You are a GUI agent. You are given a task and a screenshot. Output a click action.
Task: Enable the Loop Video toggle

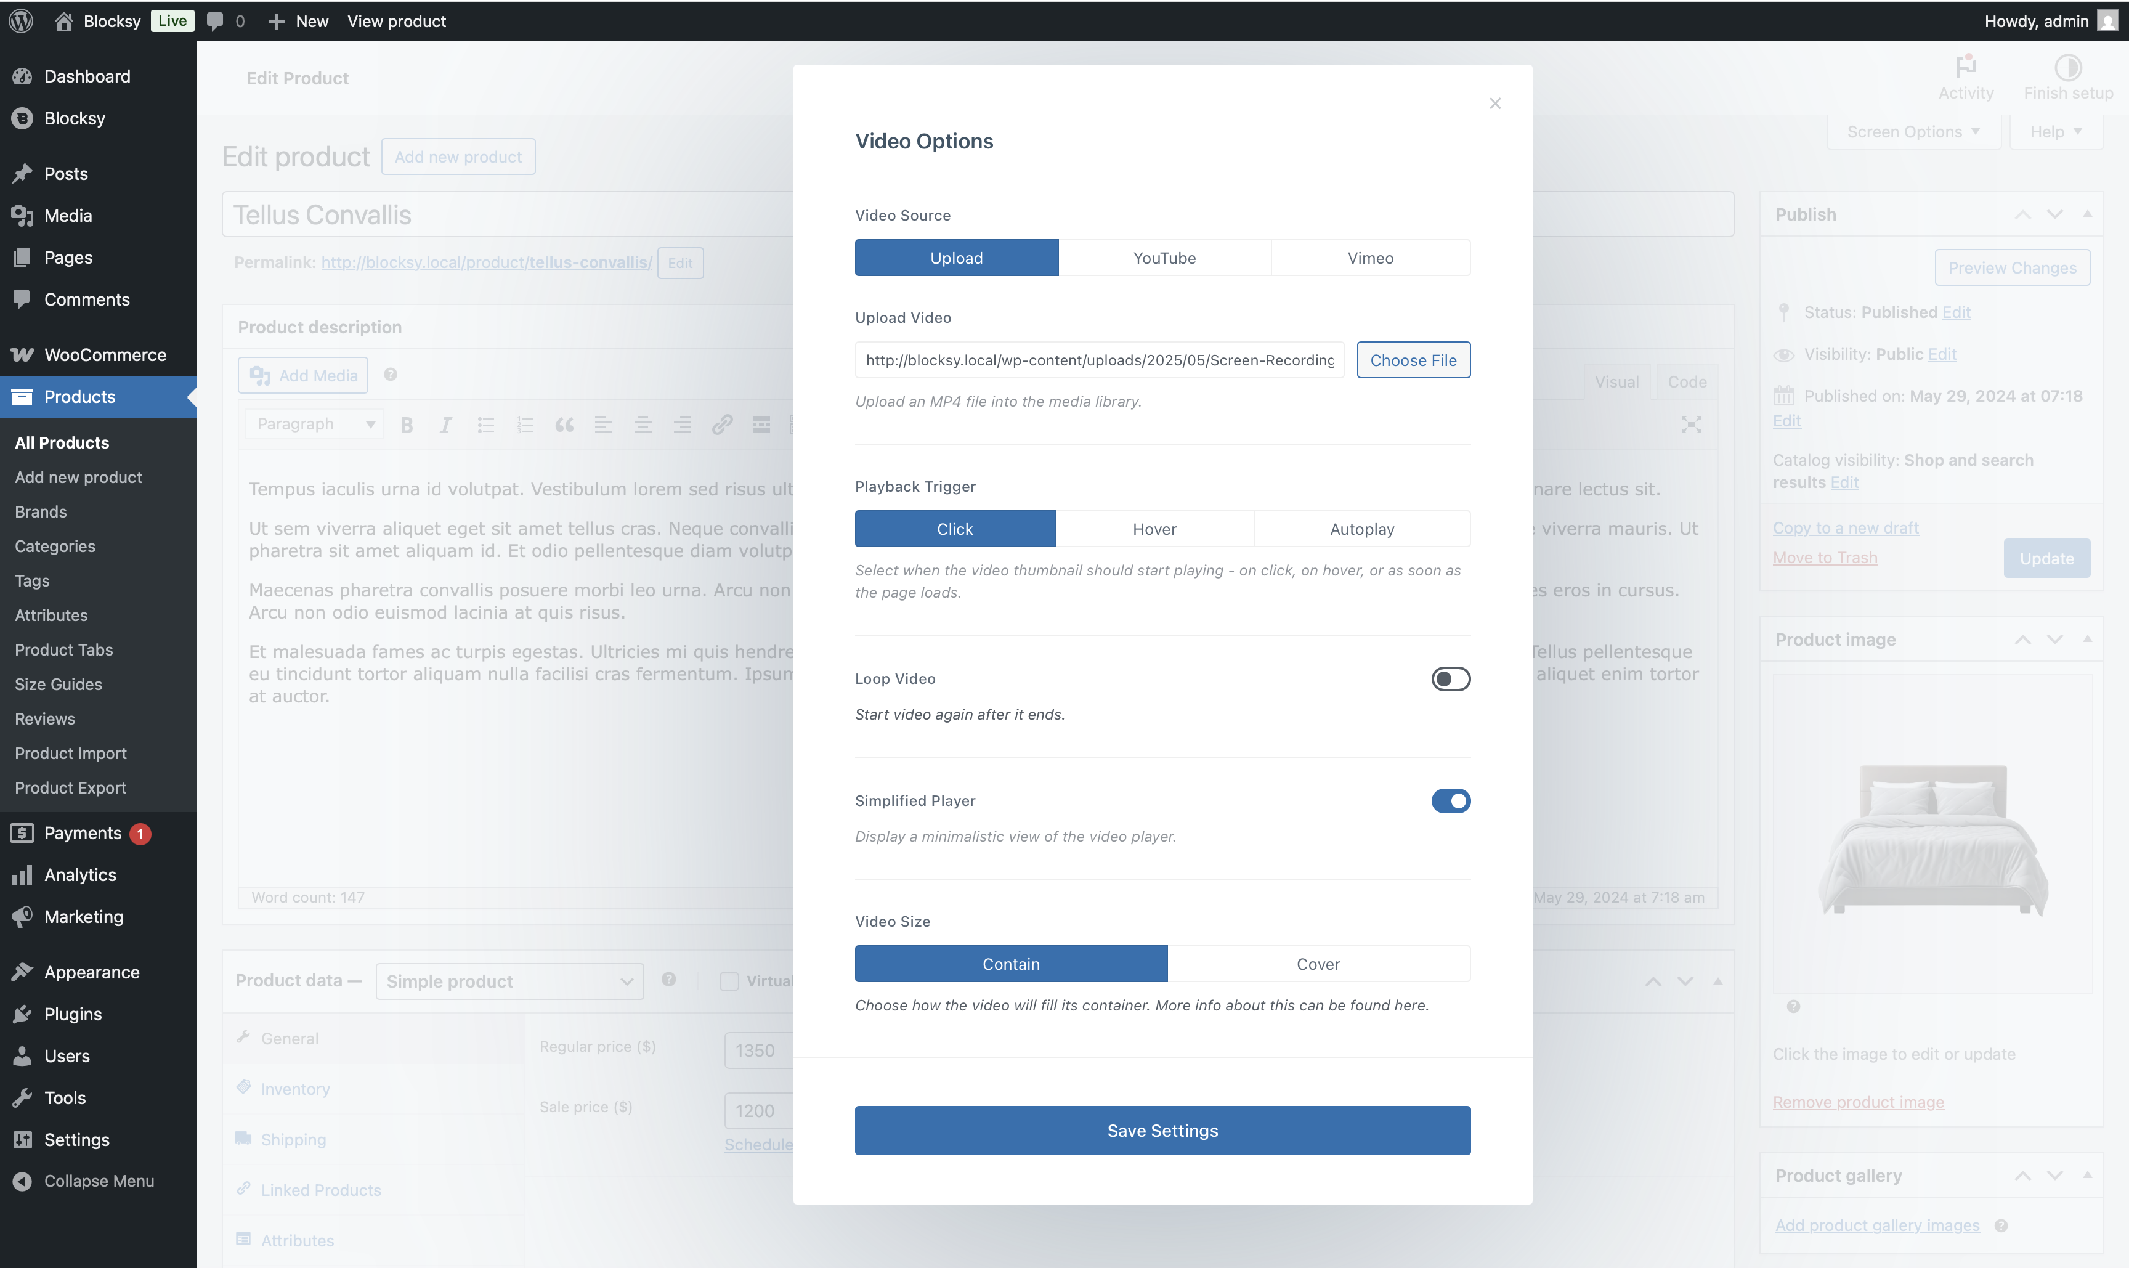click(1451, 679)
